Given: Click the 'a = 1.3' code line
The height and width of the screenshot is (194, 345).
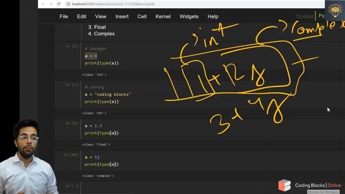Looking at the screenshot, I should (x=93, y=126).
